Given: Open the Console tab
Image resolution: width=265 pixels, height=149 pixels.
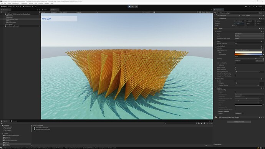Looking at the screenshot, I should point(14,121).
